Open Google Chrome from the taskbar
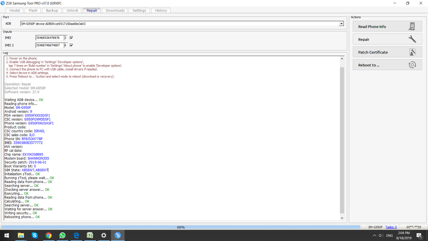Viewport: 428px width, 241px height. (x=48, y=235)
